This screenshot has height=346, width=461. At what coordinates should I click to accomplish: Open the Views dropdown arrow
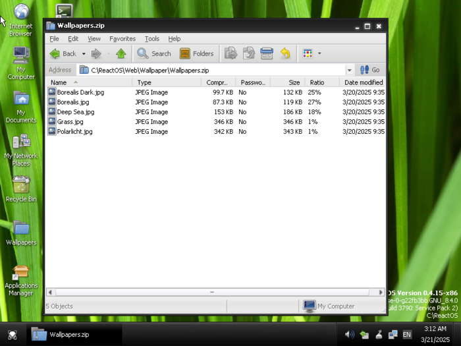pos(319,53)
